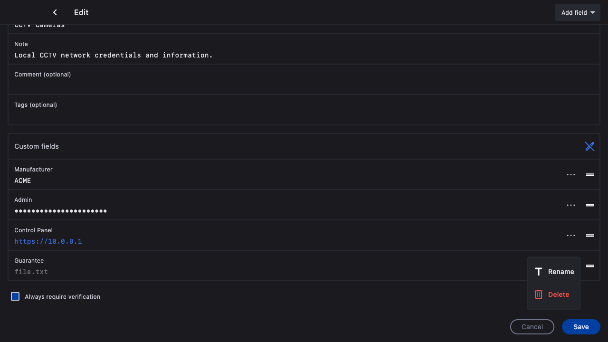Click into the Note text field
608x342 pixels.
point(190,55)
